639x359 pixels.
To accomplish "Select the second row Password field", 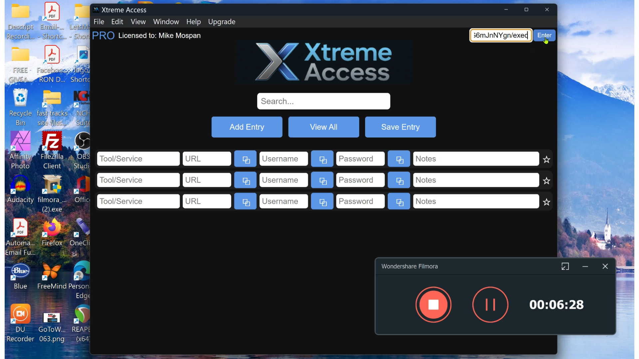I will [x=360, y=180].
